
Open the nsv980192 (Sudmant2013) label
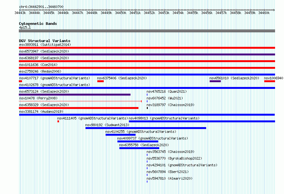click(107, 125)
